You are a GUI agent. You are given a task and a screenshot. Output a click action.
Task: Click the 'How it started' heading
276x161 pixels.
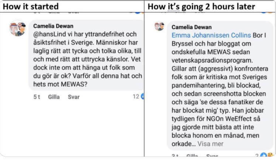[30, 6]
